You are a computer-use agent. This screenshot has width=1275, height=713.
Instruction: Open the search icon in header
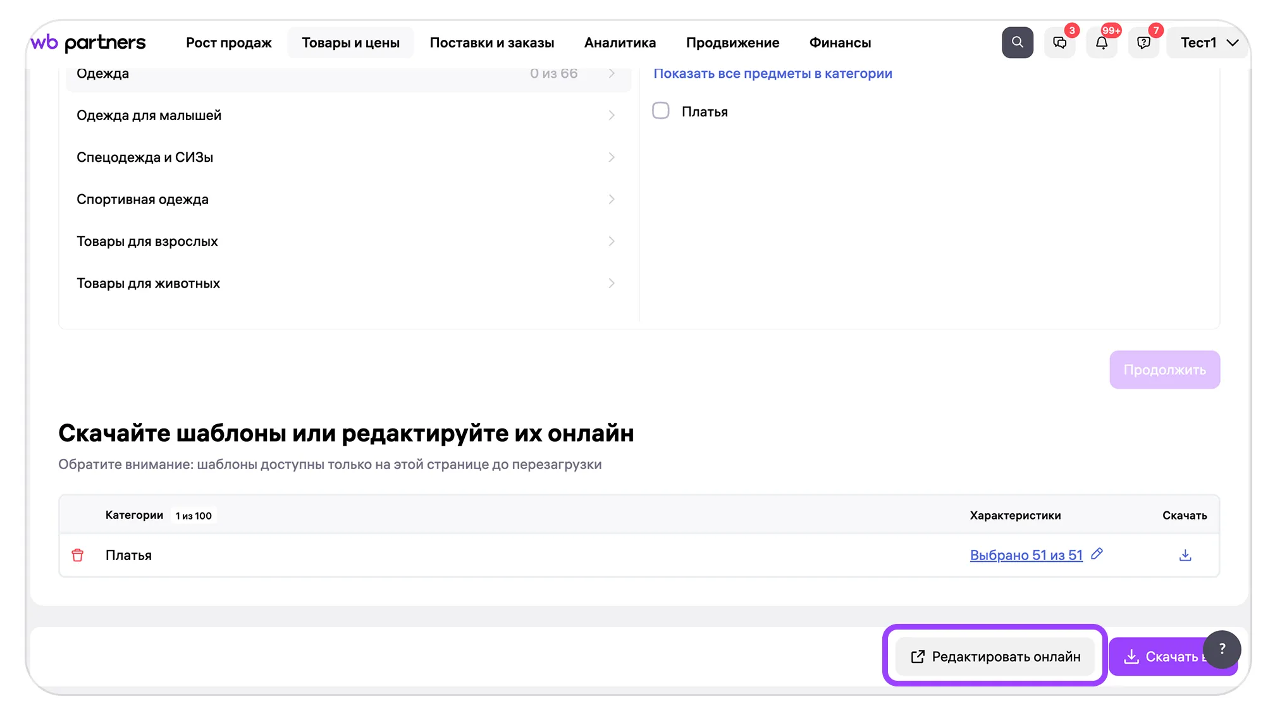[x=1017, y=42]
